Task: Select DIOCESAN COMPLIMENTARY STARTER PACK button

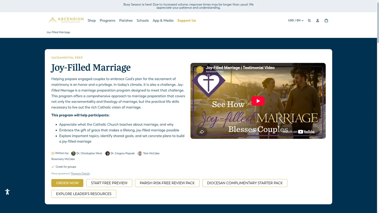Action: click(245, 183)
